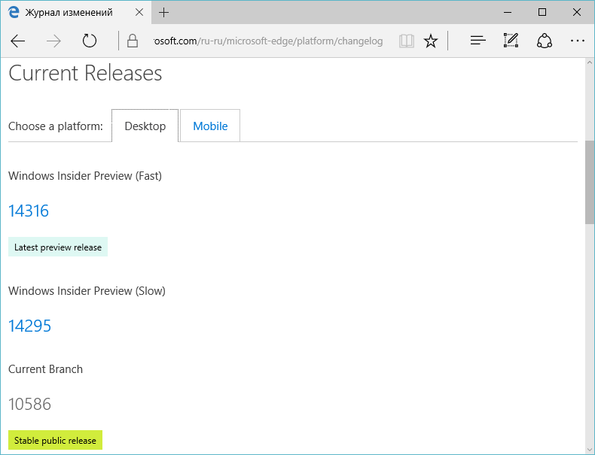Open the Share icon in toolbar
Screen dimensions: 595x455
(544, 41)
